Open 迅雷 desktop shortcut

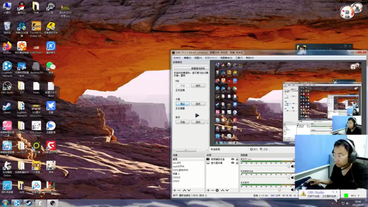(x=51, y=108)
